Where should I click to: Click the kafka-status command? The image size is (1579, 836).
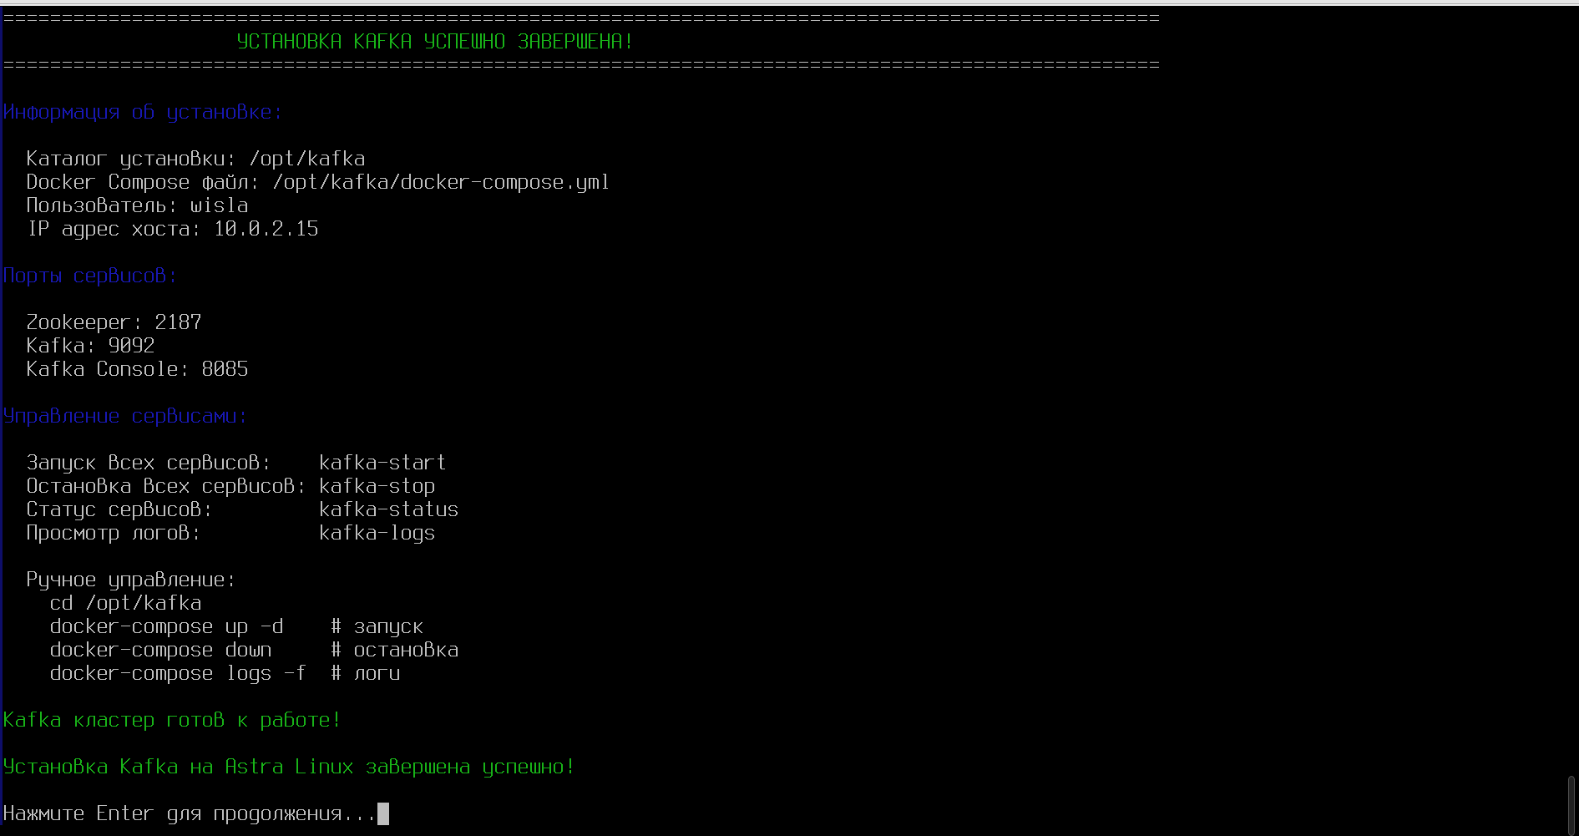(x=388, y=509)
